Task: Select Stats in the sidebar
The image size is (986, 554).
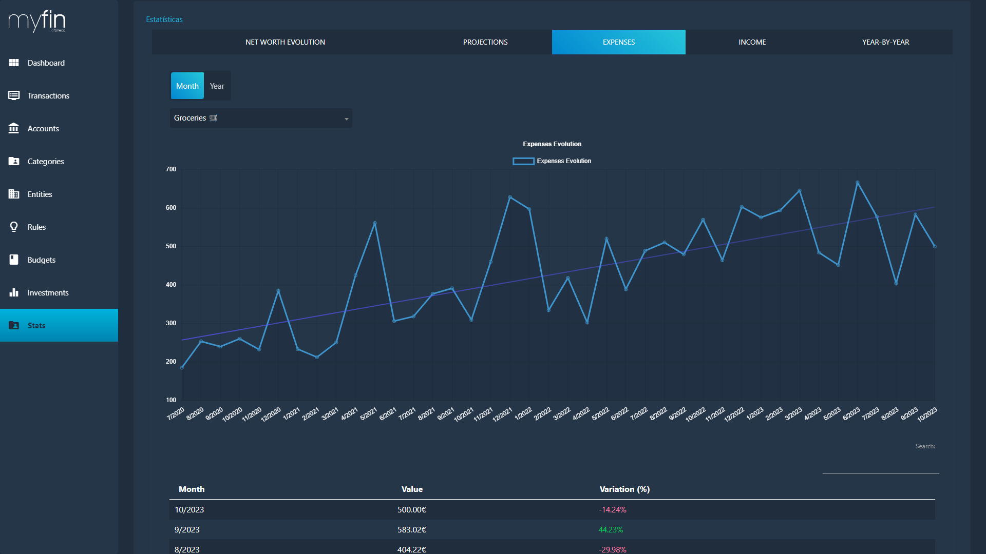Action: pos(59,325)
